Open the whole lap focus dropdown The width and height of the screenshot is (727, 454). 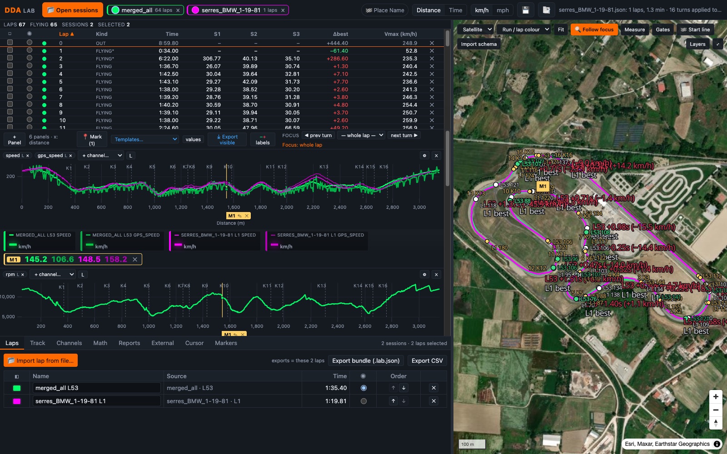pos(362,135)
